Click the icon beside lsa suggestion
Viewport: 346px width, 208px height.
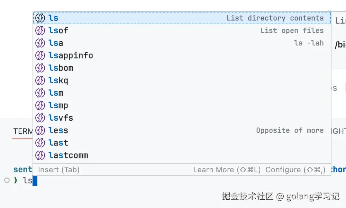40,43
